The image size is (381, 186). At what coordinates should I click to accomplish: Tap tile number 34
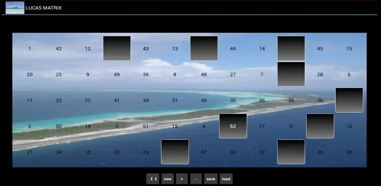(x=146, y=100)
